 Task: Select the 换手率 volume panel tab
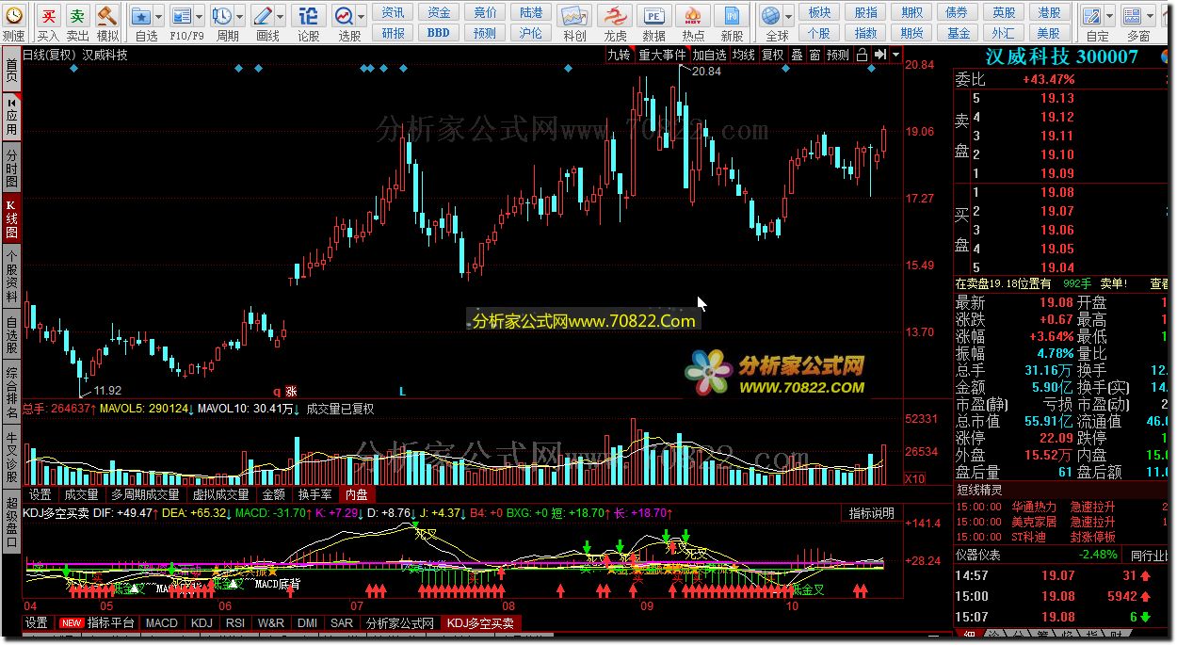coord(314,494)
